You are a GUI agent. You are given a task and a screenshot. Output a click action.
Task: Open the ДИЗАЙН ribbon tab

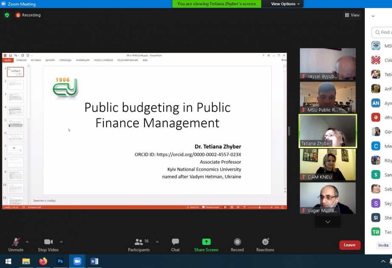pos(50,60)
